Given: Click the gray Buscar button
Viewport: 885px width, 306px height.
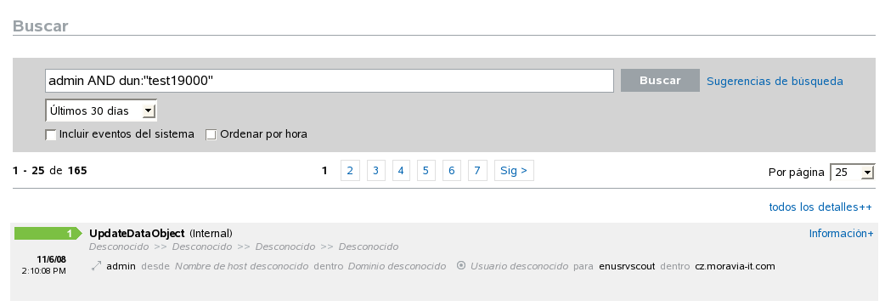Looking at the screenshot, I should (660, 80).
